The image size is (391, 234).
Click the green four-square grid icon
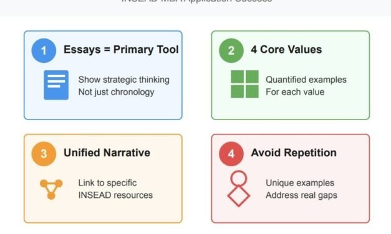[244, 84]
